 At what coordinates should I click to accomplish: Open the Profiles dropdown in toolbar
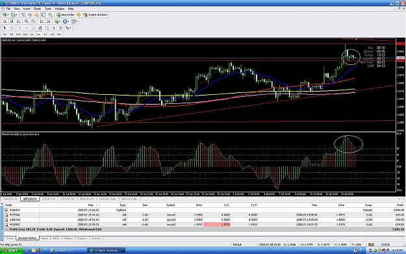coord(14,15)
